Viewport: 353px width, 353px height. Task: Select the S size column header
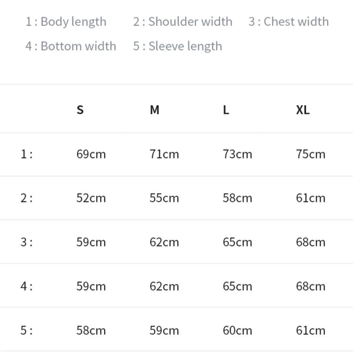[80, 110]
